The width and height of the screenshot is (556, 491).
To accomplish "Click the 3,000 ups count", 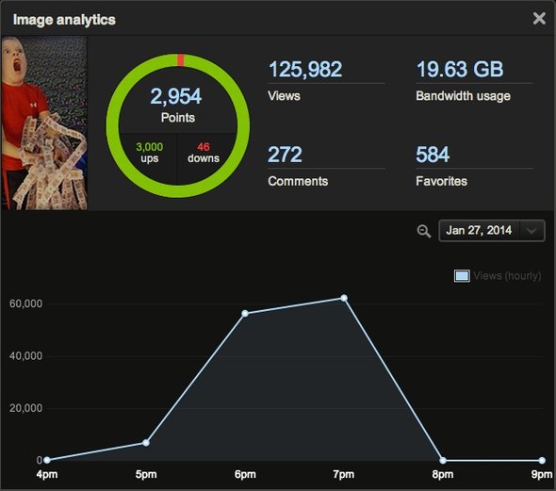I will (149, 153).
